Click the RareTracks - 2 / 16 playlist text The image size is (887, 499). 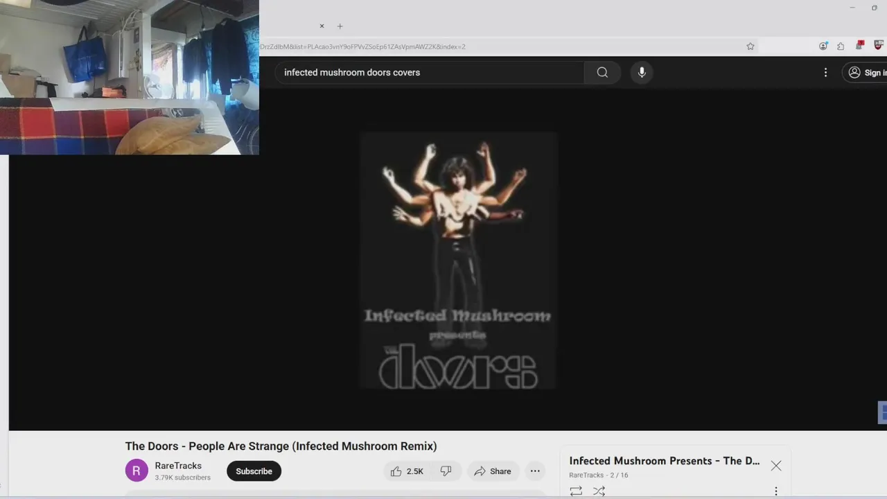tap(598, 475)
